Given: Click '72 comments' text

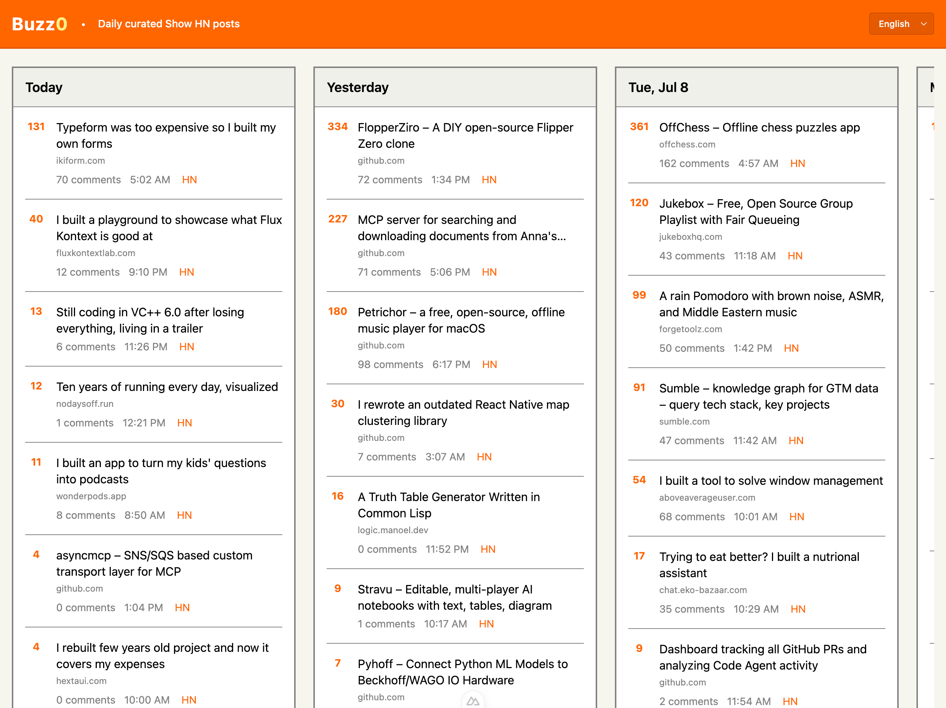Looking at the screenshot, I should (390, 180).
